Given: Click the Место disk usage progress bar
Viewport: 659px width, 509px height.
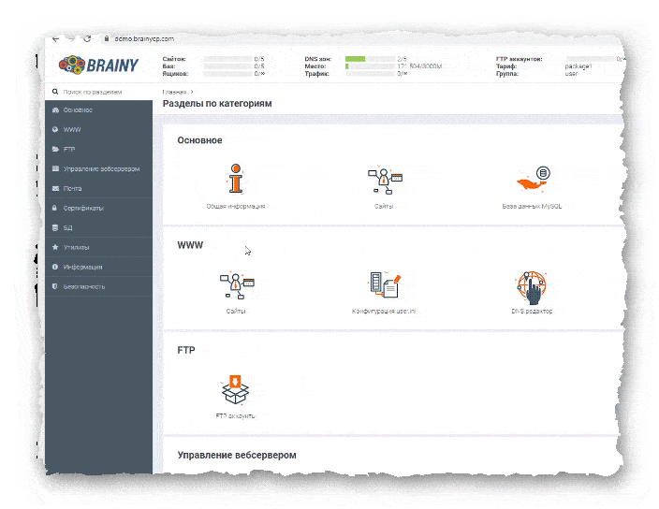Looking at the screenshot, I should click(371, 66).
